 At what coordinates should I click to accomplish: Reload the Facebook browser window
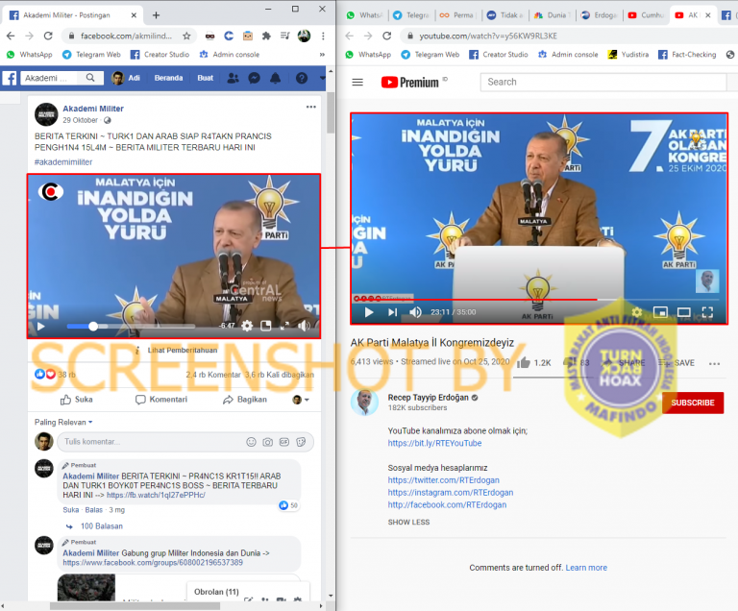click(48, 36)
